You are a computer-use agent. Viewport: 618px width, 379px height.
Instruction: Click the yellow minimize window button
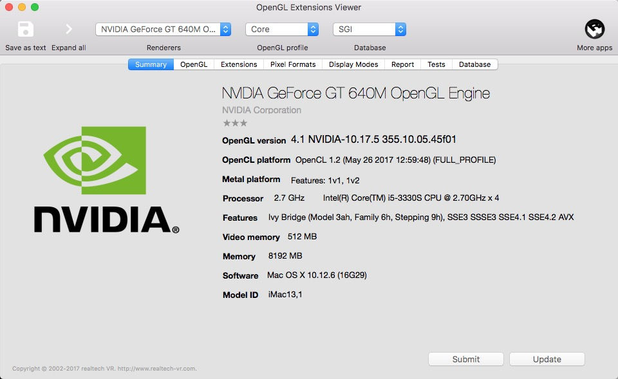click(22, 7)
